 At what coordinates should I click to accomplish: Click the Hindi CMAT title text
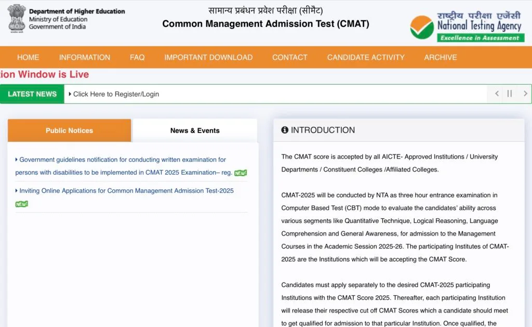tap(265, 10)
